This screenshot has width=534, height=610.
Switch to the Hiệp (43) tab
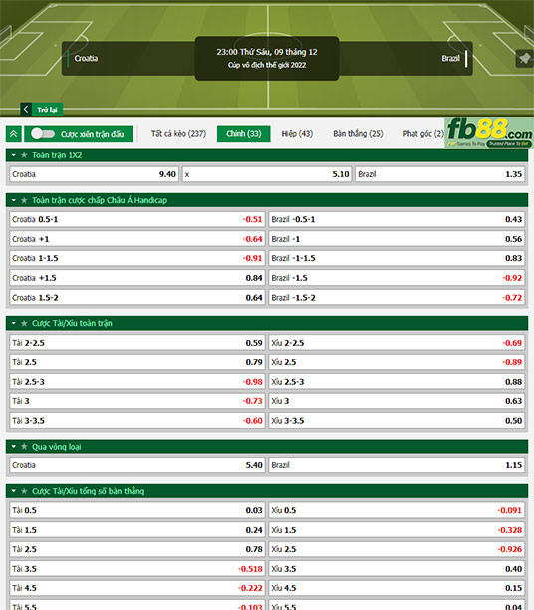(x=297, y=133)
